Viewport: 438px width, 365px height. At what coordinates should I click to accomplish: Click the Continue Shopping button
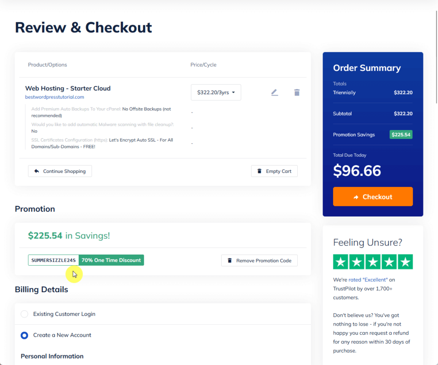pos(60,171)
